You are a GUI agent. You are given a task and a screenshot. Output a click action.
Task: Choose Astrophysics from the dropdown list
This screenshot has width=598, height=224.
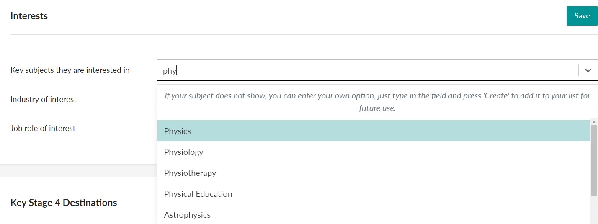point(187,215)
